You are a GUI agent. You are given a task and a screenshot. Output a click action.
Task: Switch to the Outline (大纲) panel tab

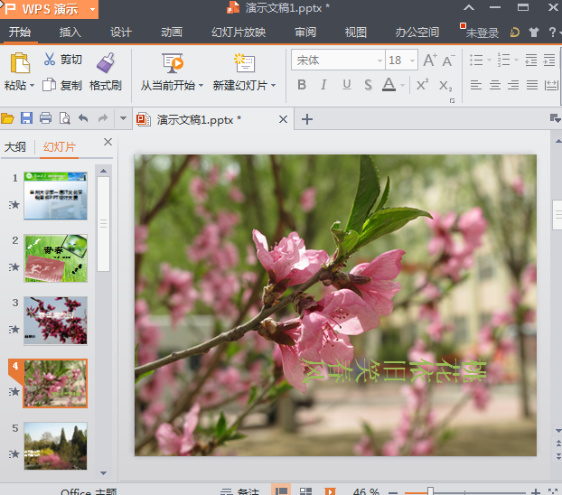(15, 146)
